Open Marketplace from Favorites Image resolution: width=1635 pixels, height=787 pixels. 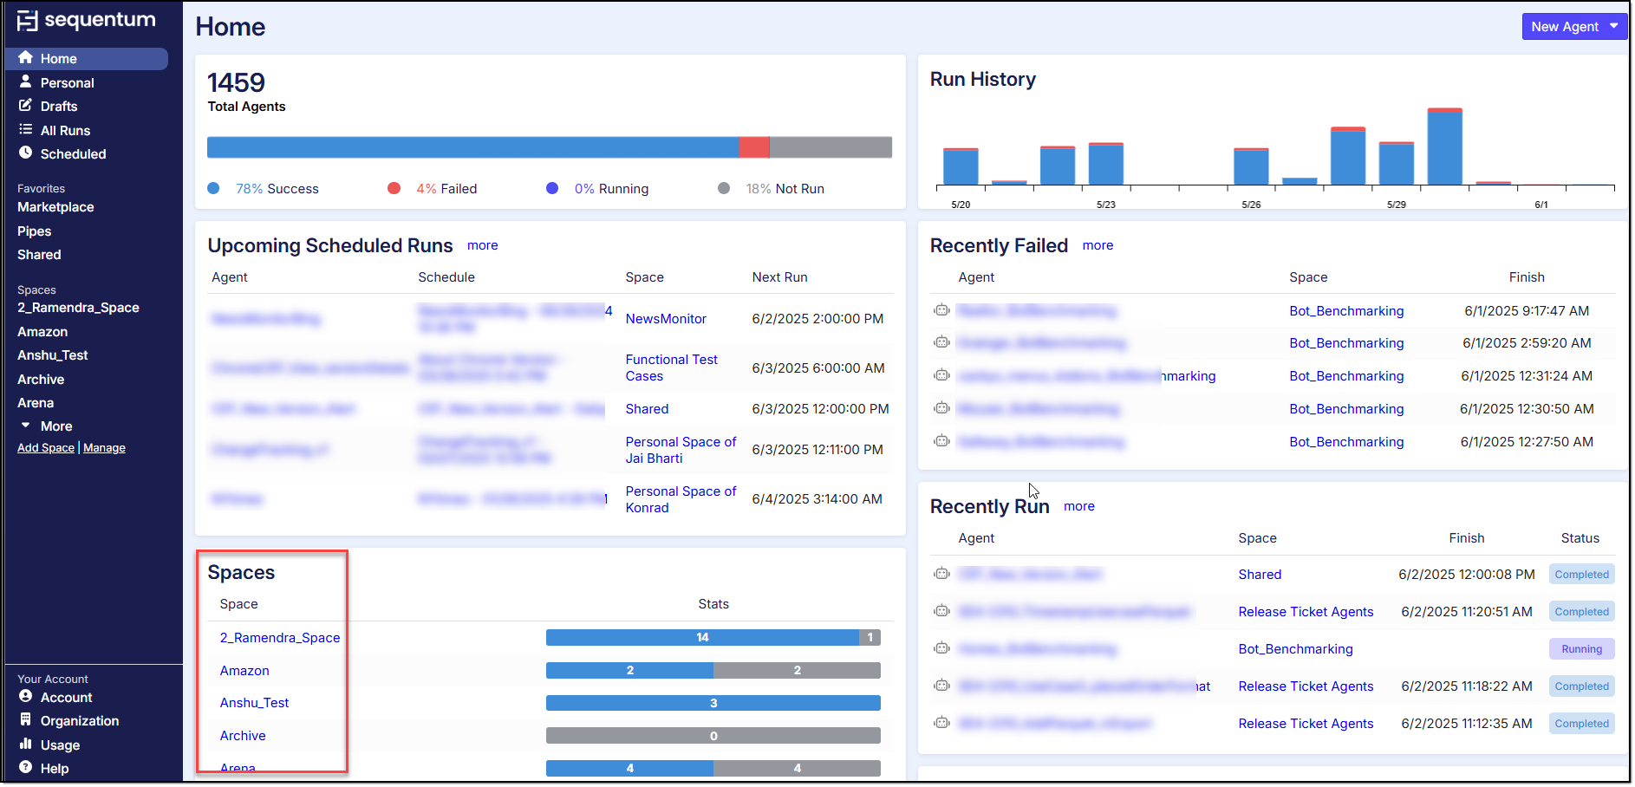(x=55, y=207)
